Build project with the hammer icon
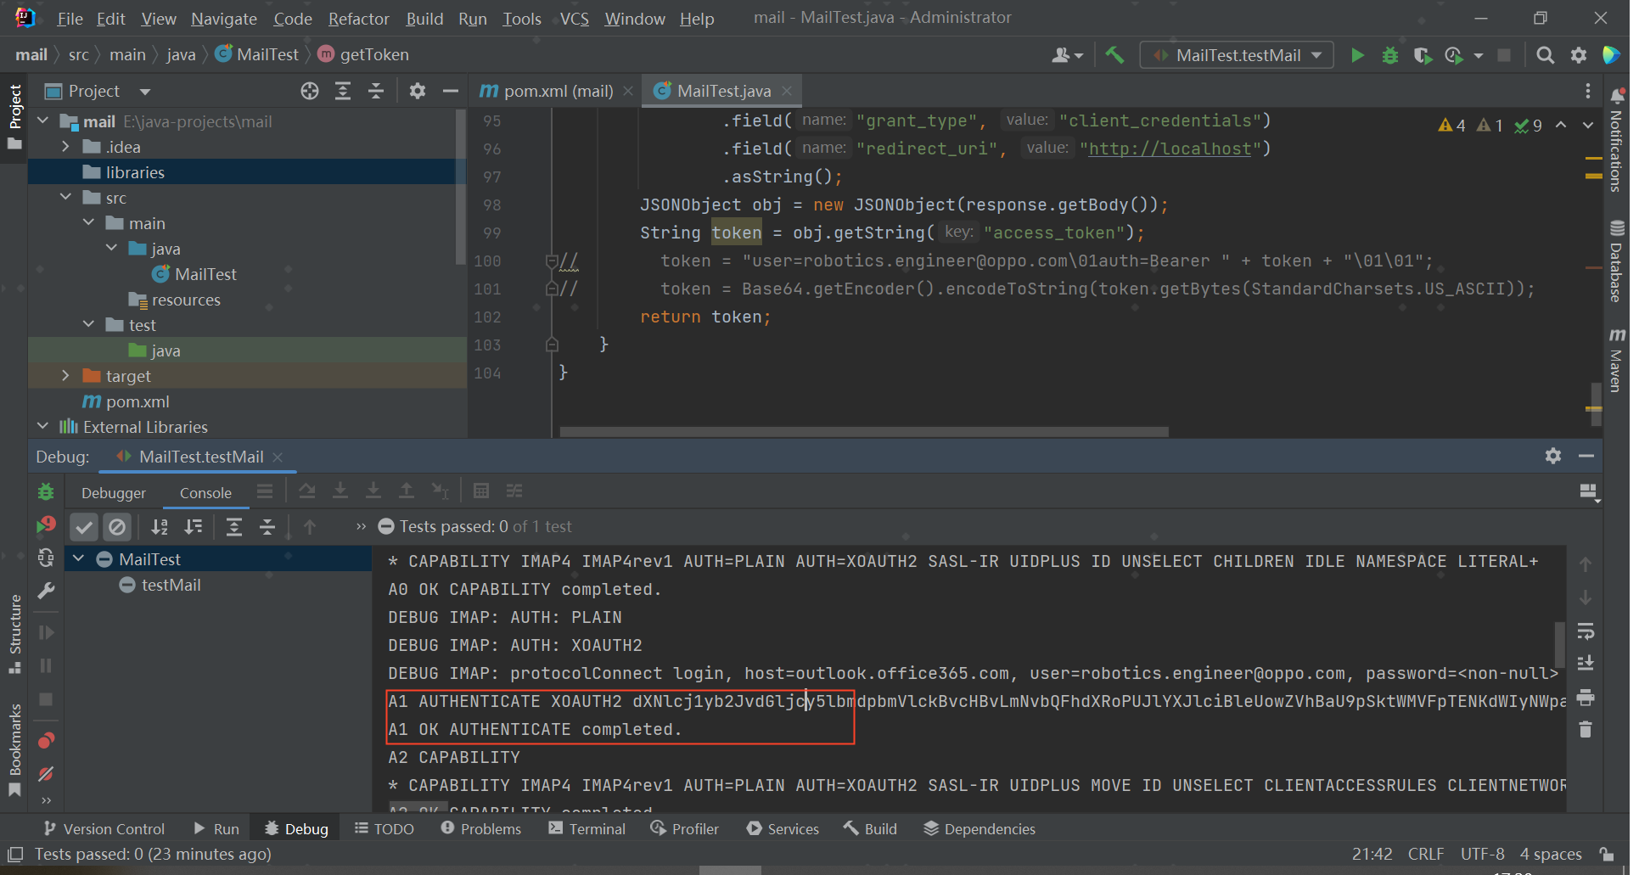 [x=1114, y=55]
